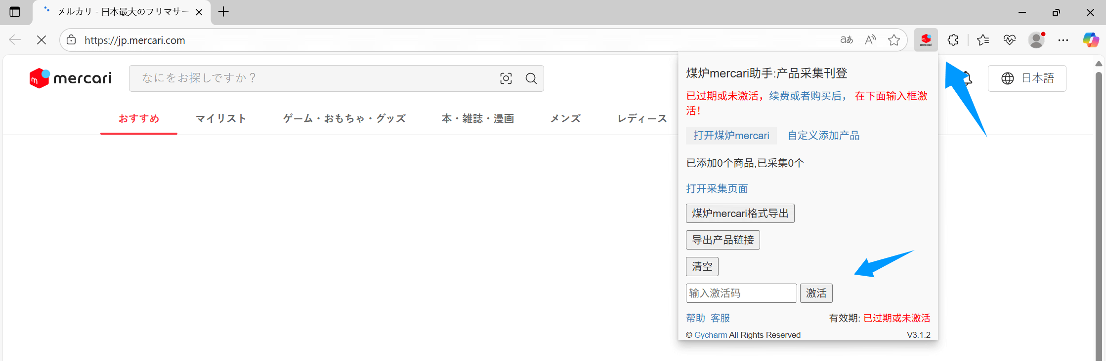Open the 帮助 link

[695, 318]
